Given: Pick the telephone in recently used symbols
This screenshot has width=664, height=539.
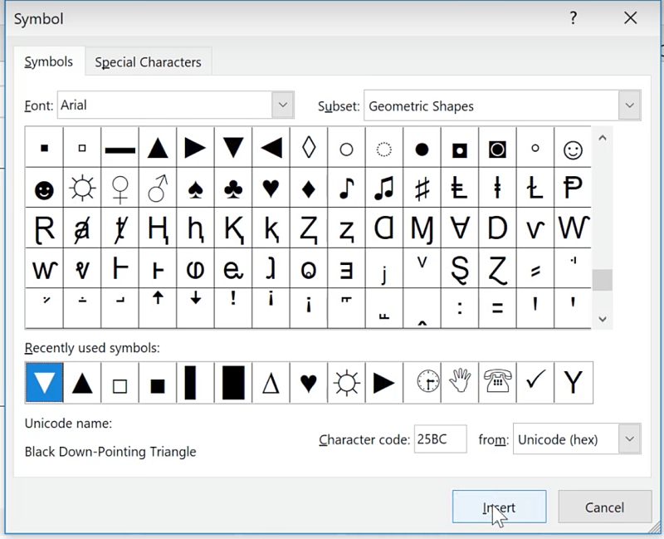Looking at the screenshot, I should [x=498, y=383].
